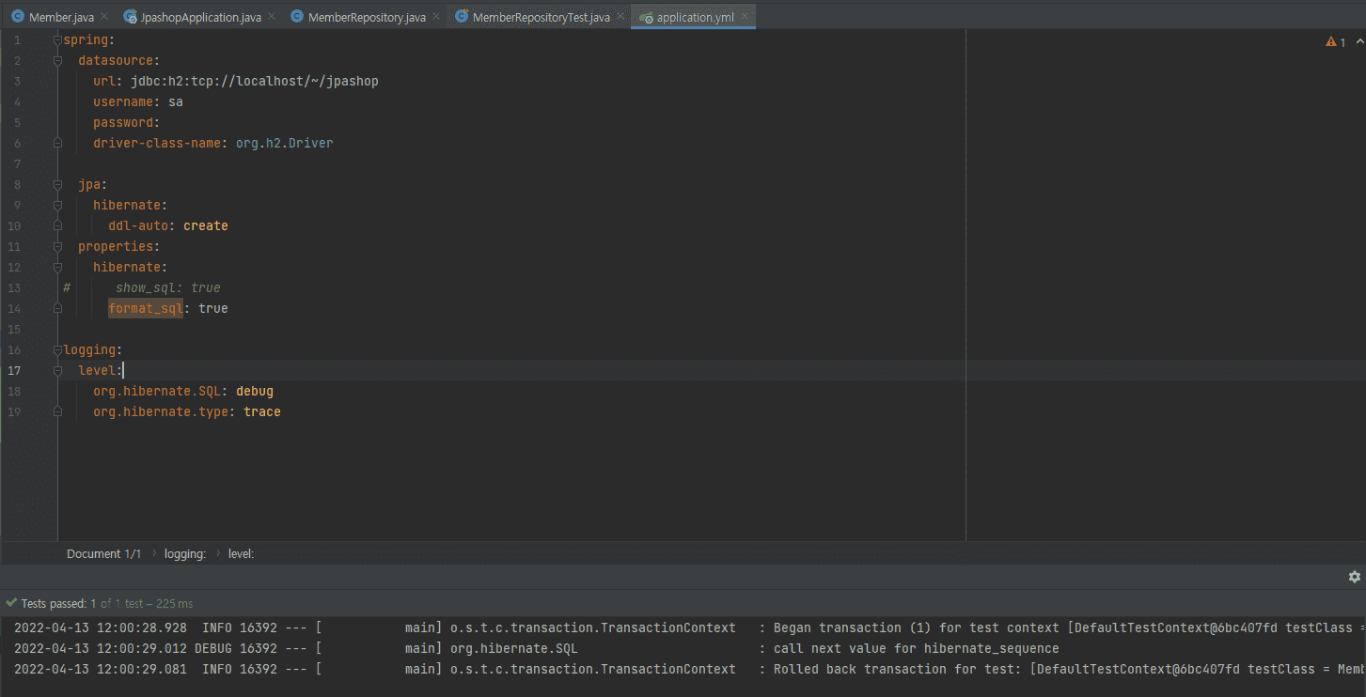
Task: Click org.h2.Driver class name value
Action: [x=285, y=143]
